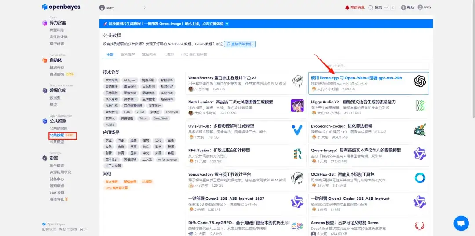Open the gpt-oss-20b tutorial title link

(x=356, y=77)
